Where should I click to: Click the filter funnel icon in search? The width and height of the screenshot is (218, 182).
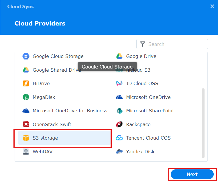click(x=142, y=44)
